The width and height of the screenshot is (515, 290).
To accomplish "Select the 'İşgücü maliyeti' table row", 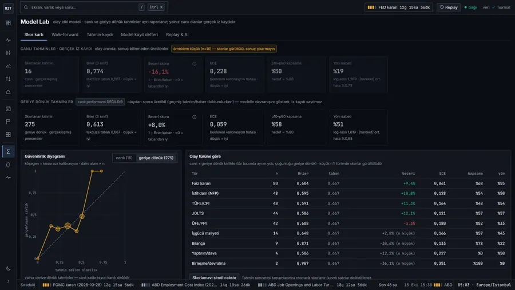I will pyautogui.click(x=348, y=233).
